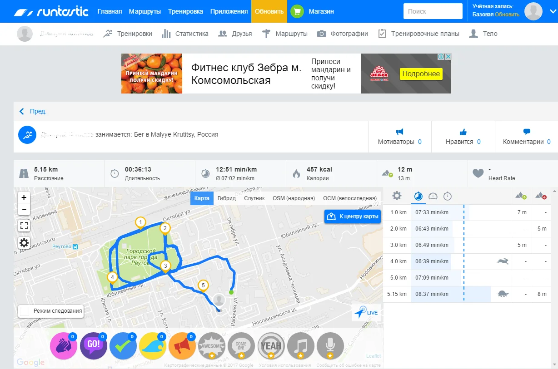The height and width of the screenshot is (369, 558).
Task: Click the К центру карты button
Action: 353,216
